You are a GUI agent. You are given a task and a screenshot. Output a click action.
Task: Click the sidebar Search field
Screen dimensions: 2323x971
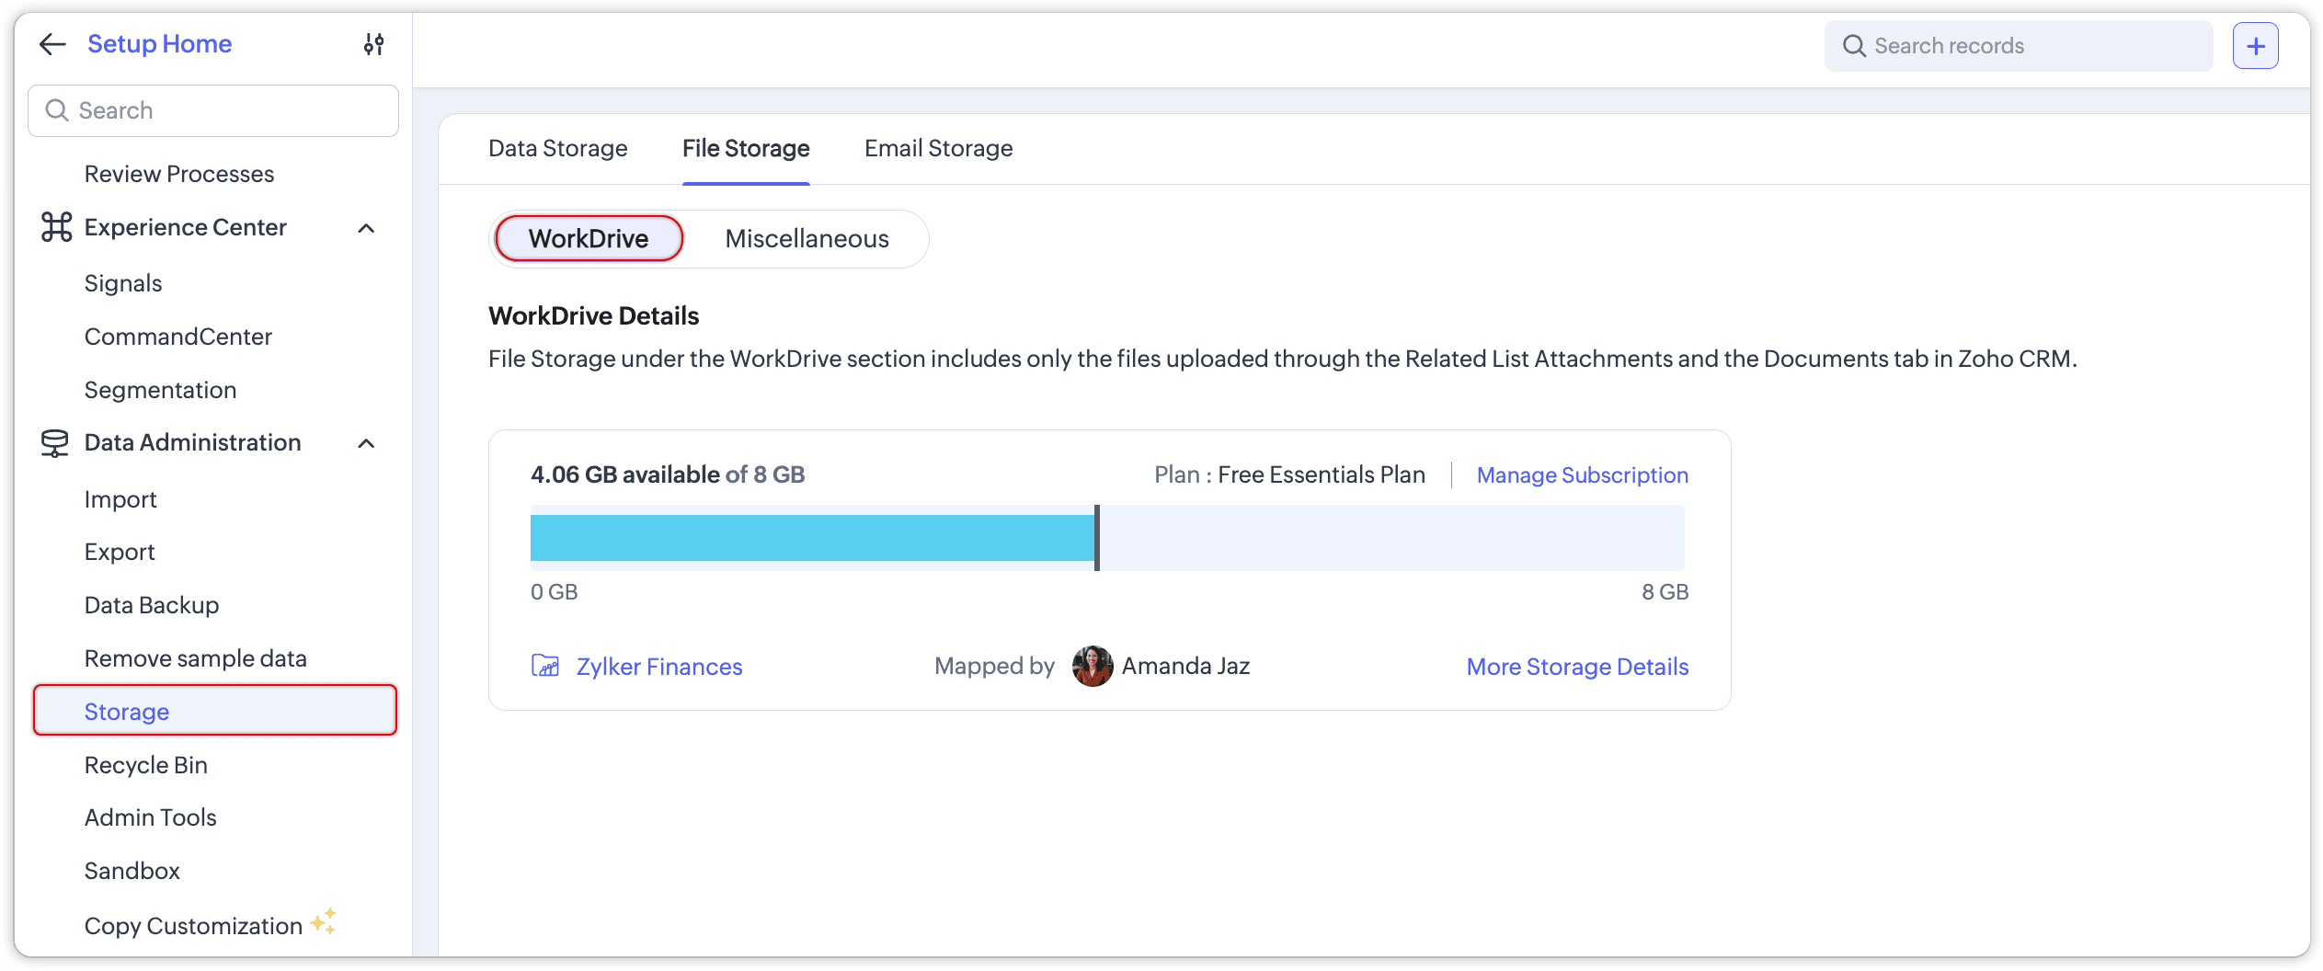213,111
